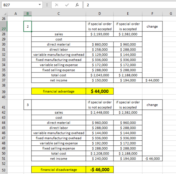Viewport: 176px width, 174px height.
Task: Click direct labor label in row 45
Action: point(59,128)
